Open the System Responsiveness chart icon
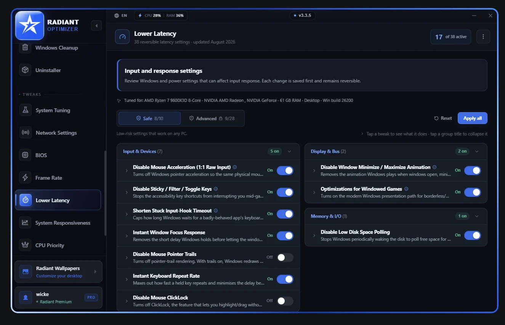 (25, 223)
